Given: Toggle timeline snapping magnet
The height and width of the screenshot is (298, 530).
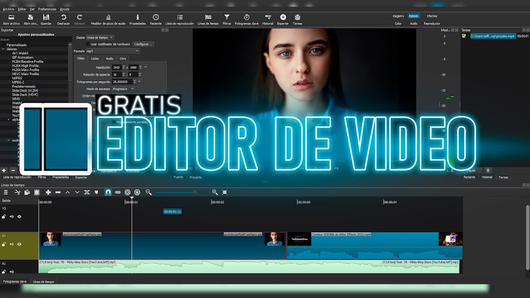Looking at the screenshot, I should (x=108, y=192).
